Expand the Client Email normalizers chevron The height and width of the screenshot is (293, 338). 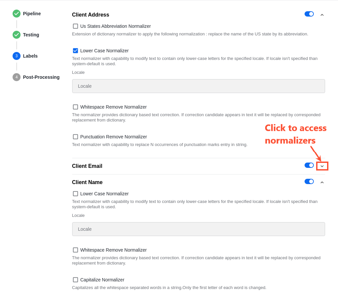[322, 166]
